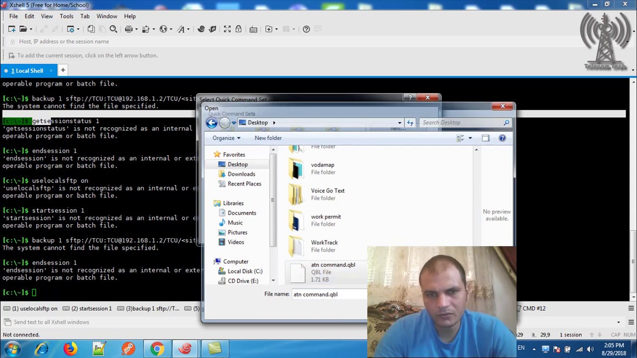This screenshot has height=358, width=637.
Task: Open the view options dropdown arrow
Action: click(x=470, y=138)
